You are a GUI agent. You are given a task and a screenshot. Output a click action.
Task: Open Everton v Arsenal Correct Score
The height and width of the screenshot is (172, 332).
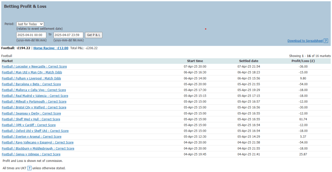(x=31, y=137)
